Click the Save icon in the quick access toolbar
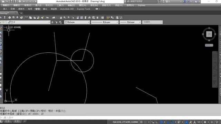 pyautogui.click(x=11, y=1)
